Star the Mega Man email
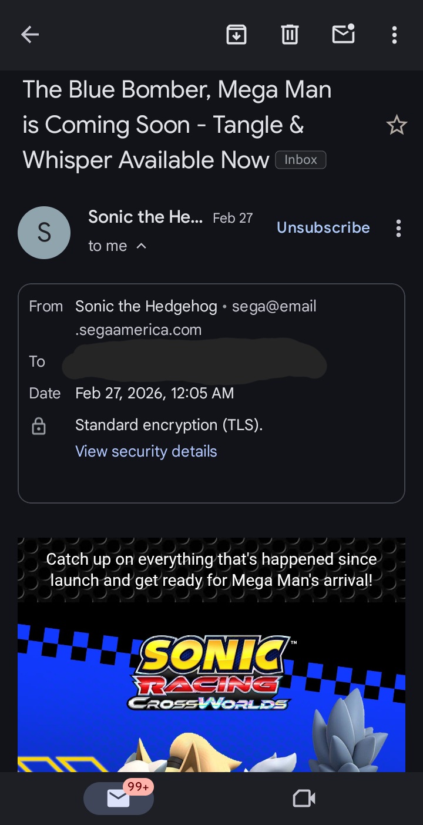 [396, 125]
